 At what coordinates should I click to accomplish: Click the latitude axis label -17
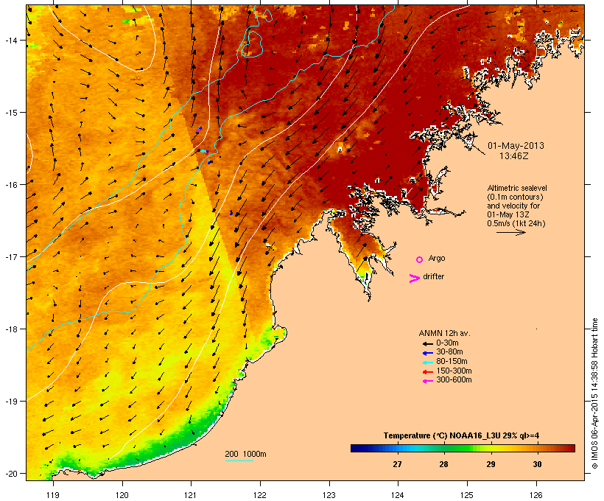tap(11, 256)
